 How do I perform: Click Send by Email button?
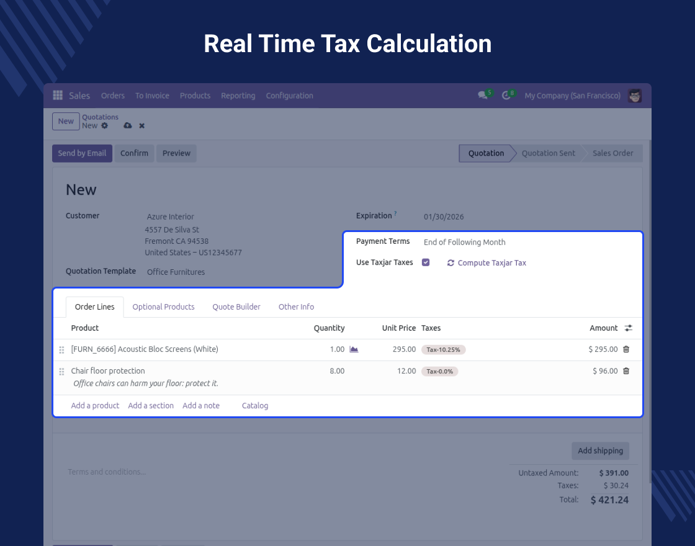82,153
